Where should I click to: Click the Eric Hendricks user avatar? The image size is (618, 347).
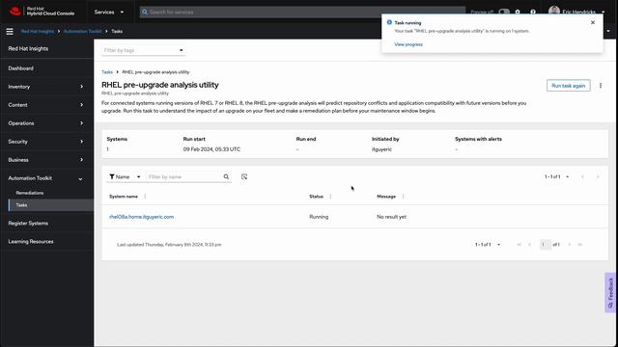(x=553, y=12)
